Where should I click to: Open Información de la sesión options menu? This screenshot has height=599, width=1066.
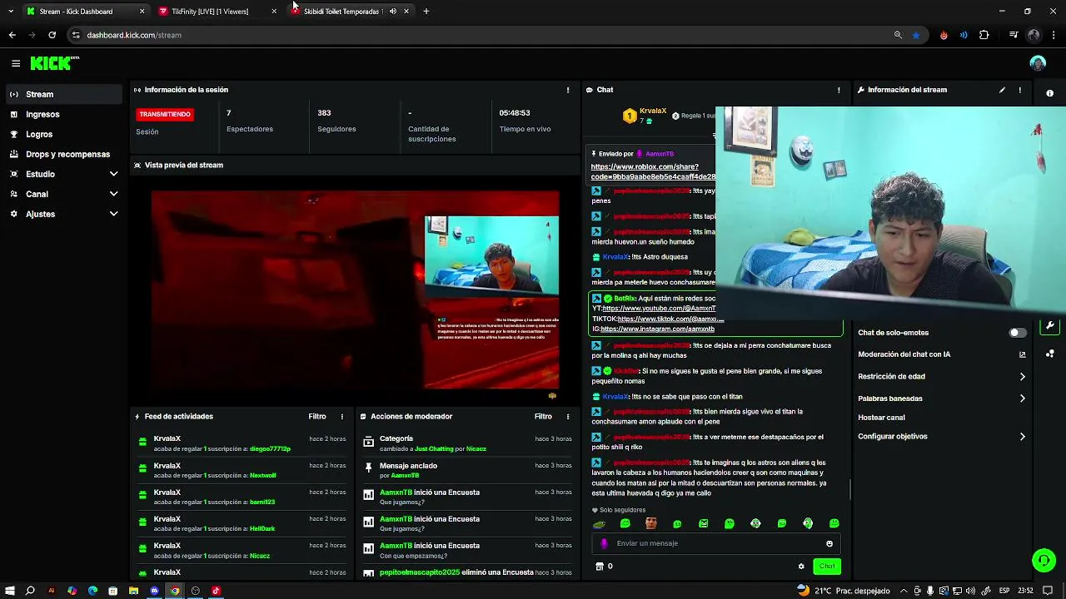[568, 90]
